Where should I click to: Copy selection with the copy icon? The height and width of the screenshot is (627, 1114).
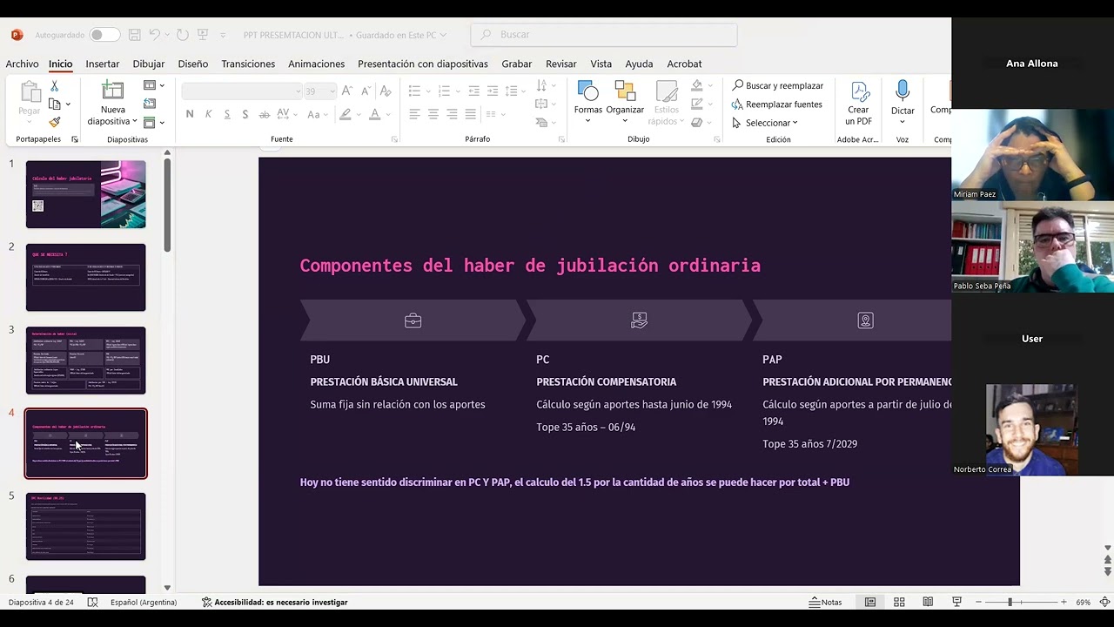55,104
